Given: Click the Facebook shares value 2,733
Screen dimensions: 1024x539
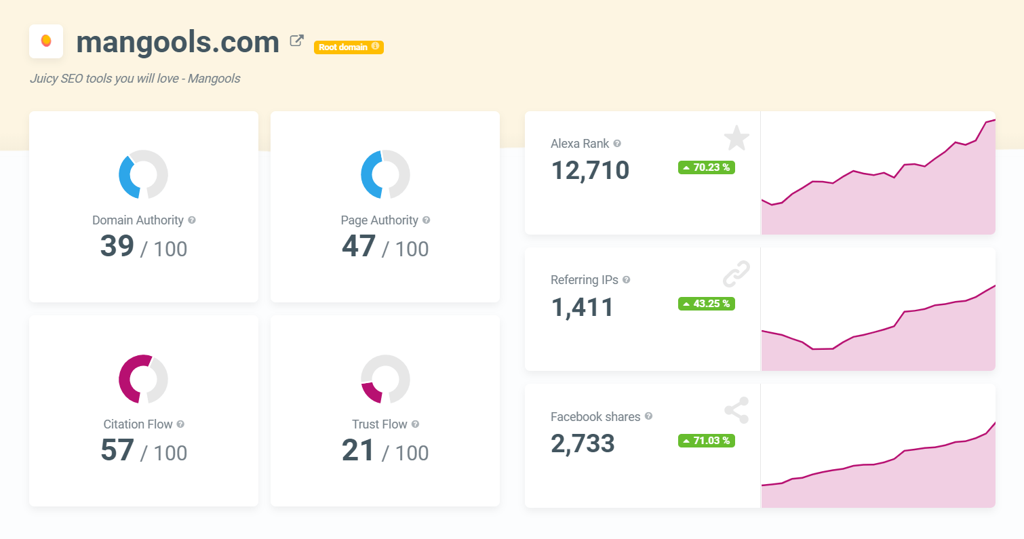Looking at the screenshot, I should 583,443.
